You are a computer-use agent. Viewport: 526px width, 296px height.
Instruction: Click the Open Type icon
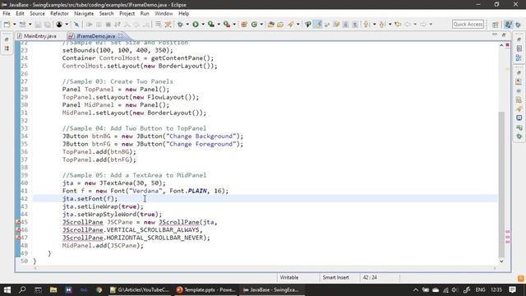270,24
